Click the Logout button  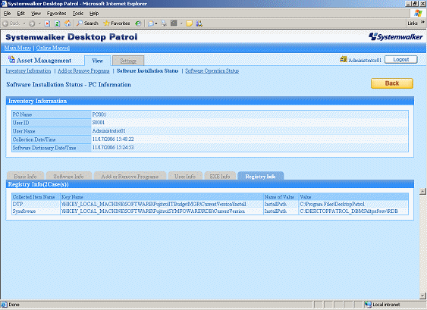point(401,60)
